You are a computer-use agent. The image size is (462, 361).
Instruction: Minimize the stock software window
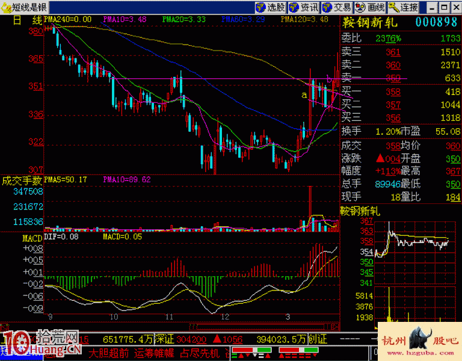pos(432,8)
